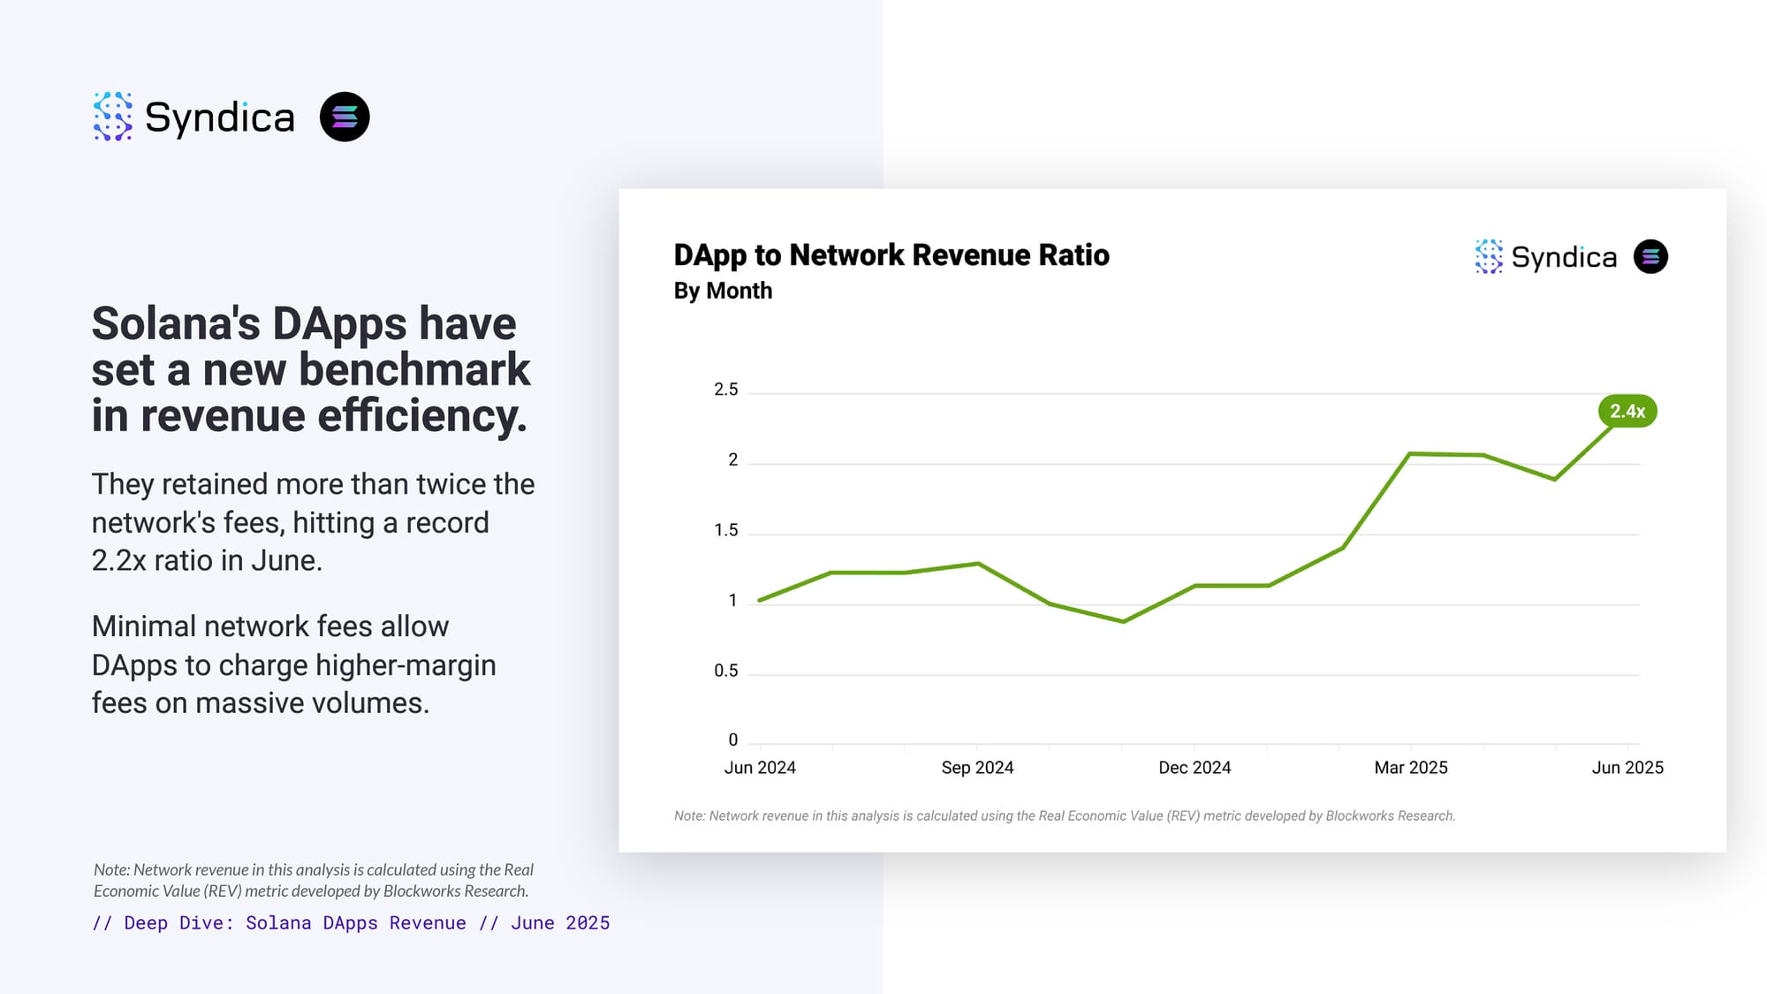Click the DApp to Network Revenue Ratio title
This screenshot has width=1767, height=994.
pos(891,255)
